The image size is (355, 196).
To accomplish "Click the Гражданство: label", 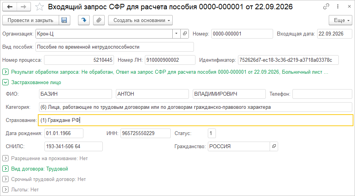I will pyautogui.click(x=190, y=146).
